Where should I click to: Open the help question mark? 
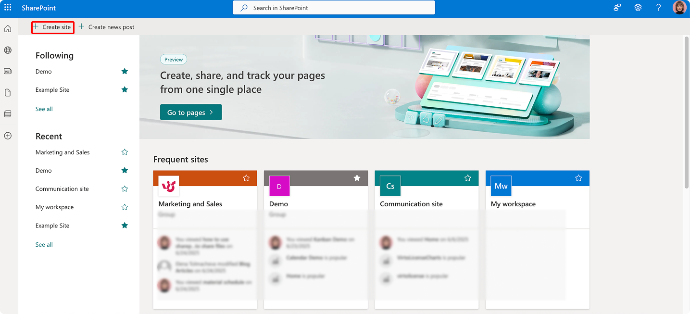coord(658,7)
